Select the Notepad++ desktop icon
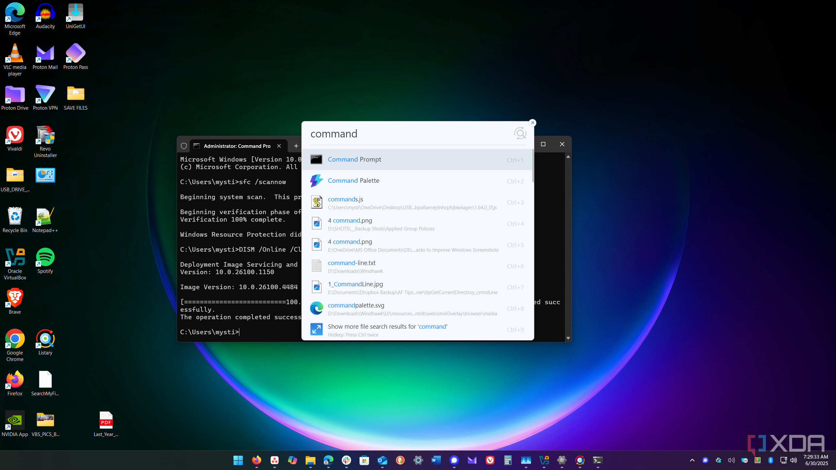836x470 pixels. pyautogui.click(x=45, y=220)
